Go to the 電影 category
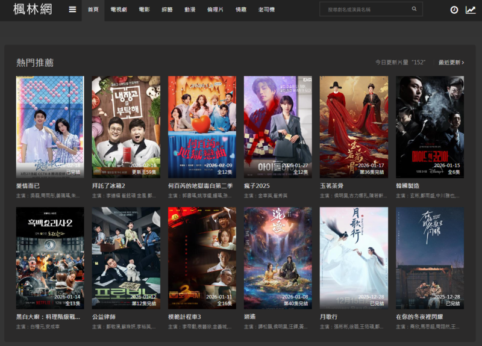The image size is (482, 346). (x=144, y=10)
